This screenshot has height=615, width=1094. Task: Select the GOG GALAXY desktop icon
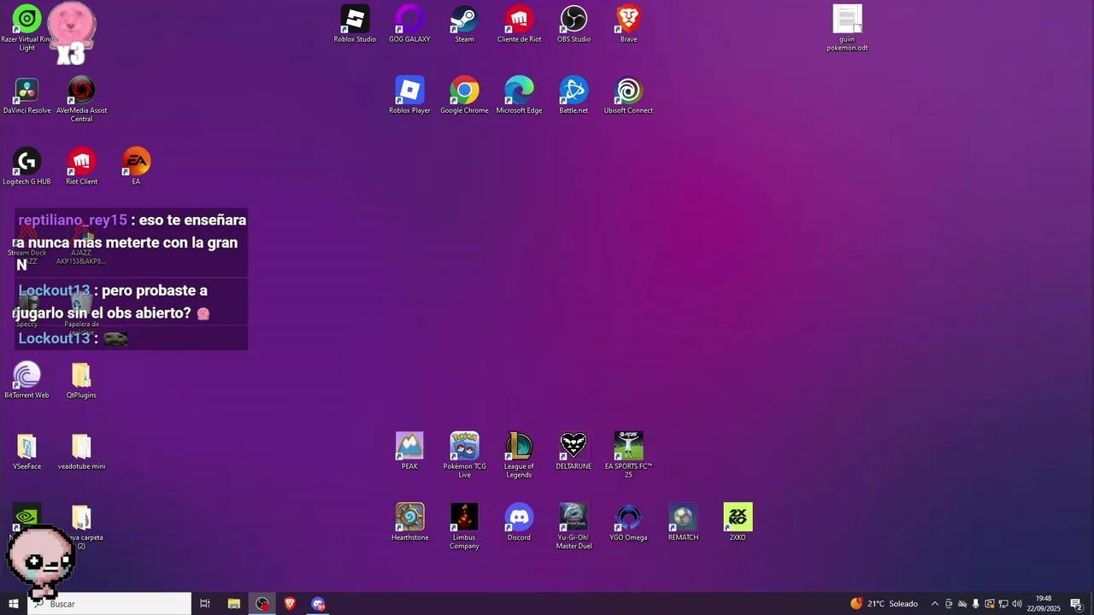[x=409, y=24]
